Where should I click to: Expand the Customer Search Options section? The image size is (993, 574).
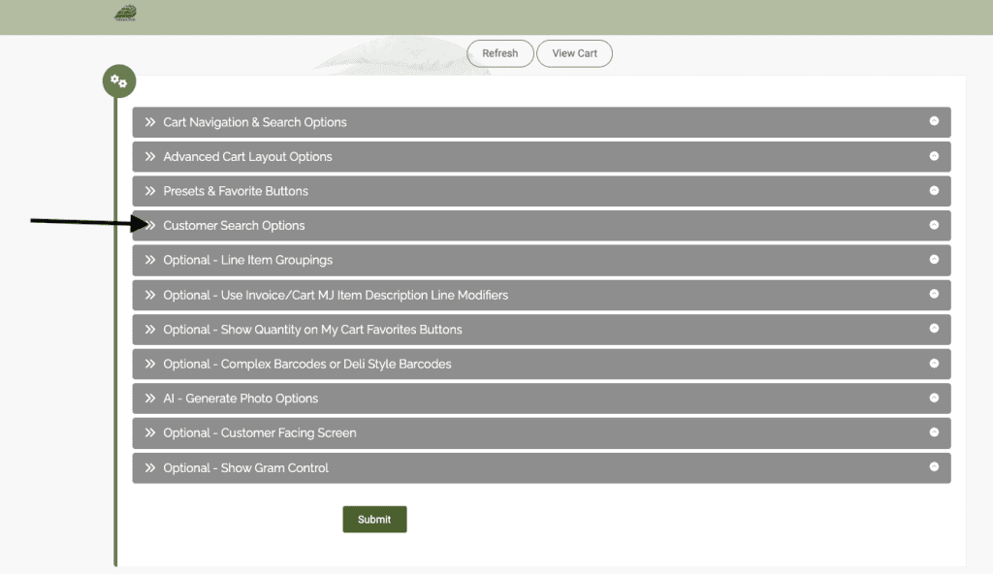234,226
